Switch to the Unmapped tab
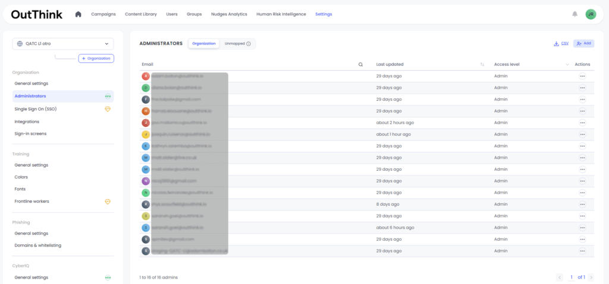609x284 pixels. pos(237,44)
